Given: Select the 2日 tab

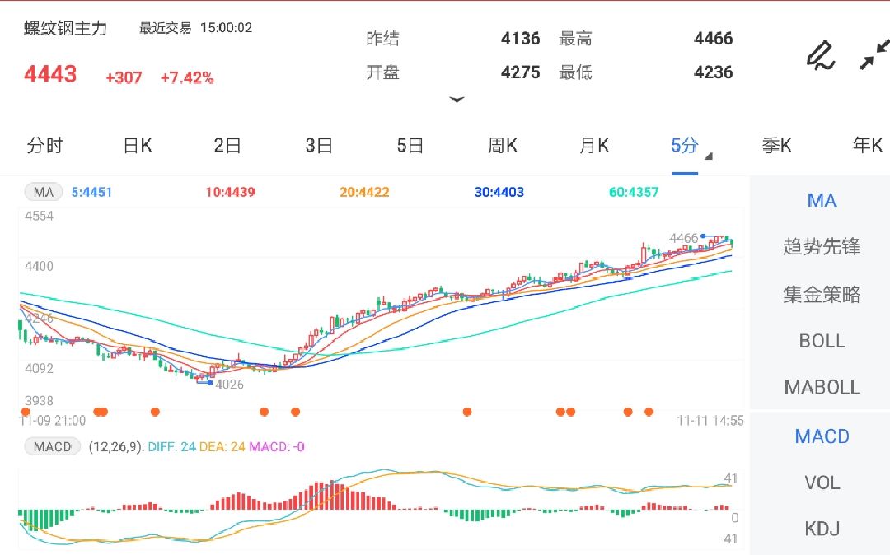Looking at the screenshot, I should tap(227, 146).
